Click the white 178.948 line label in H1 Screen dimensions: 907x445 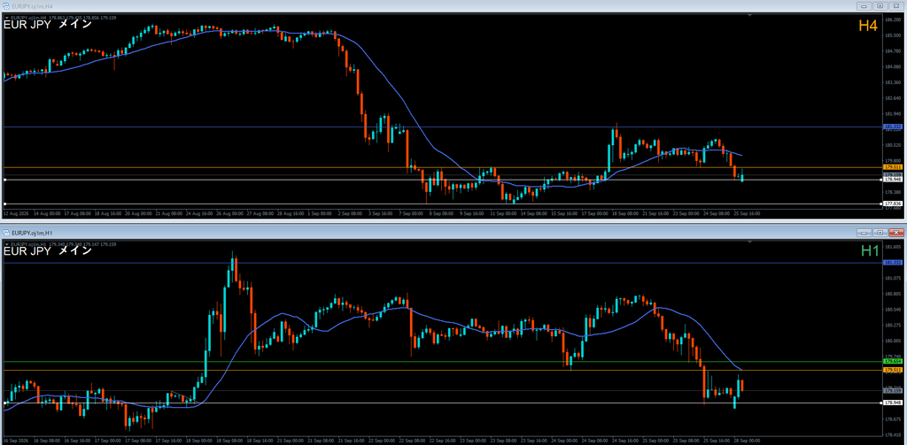tap(893, 403)
